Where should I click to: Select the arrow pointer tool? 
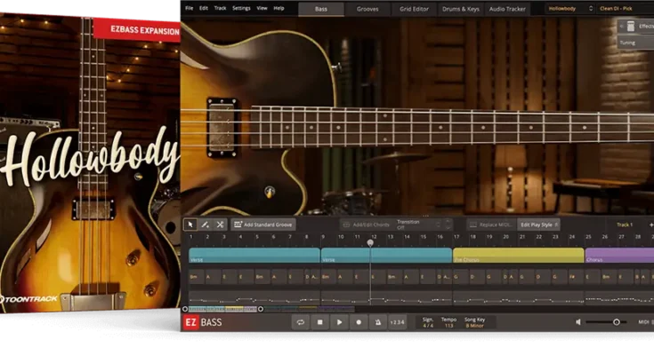190,225
